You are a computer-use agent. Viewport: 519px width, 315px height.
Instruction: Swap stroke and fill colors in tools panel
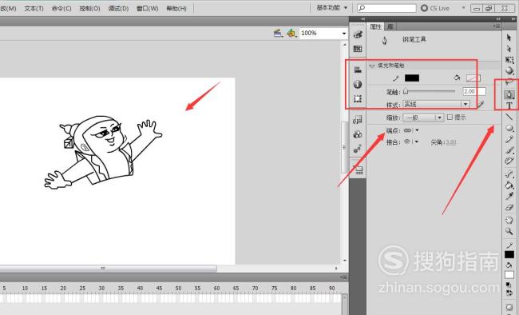click(x=509, y=293)
